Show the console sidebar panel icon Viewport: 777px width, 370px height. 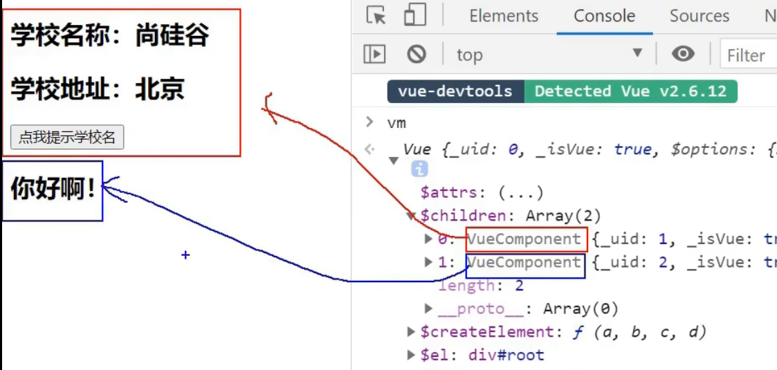374,55
